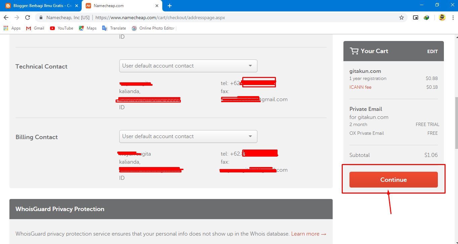
Task: Click the shopping cart icon in Your Cart
Action: [354, 51]
